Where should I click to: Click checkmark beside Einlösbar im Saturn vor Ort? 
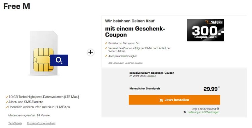coord(106,43)
